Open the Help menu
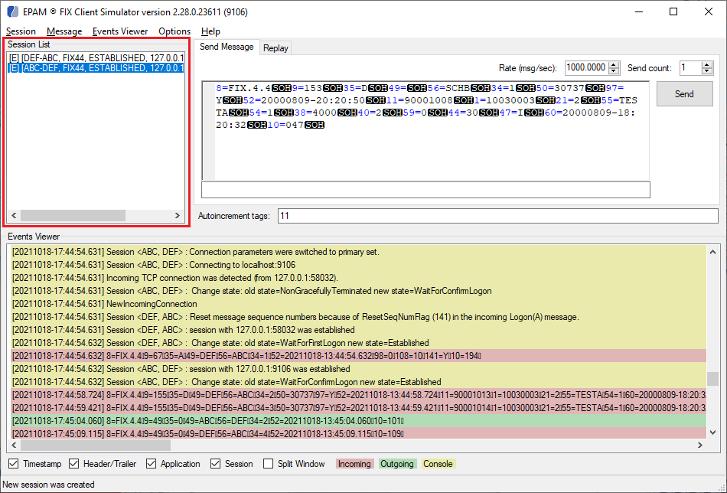Viewport: 727px width, 493px height. coord(210,31)
